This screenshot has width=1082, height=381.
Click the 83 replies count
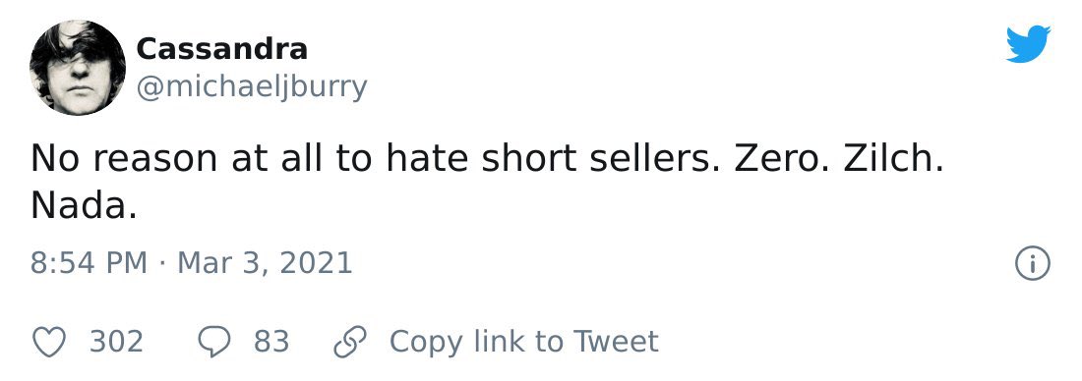click(271, 342)
